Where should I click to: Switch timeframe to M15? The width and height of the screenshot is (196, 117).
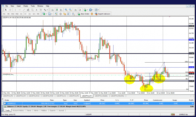coord(13,14)
